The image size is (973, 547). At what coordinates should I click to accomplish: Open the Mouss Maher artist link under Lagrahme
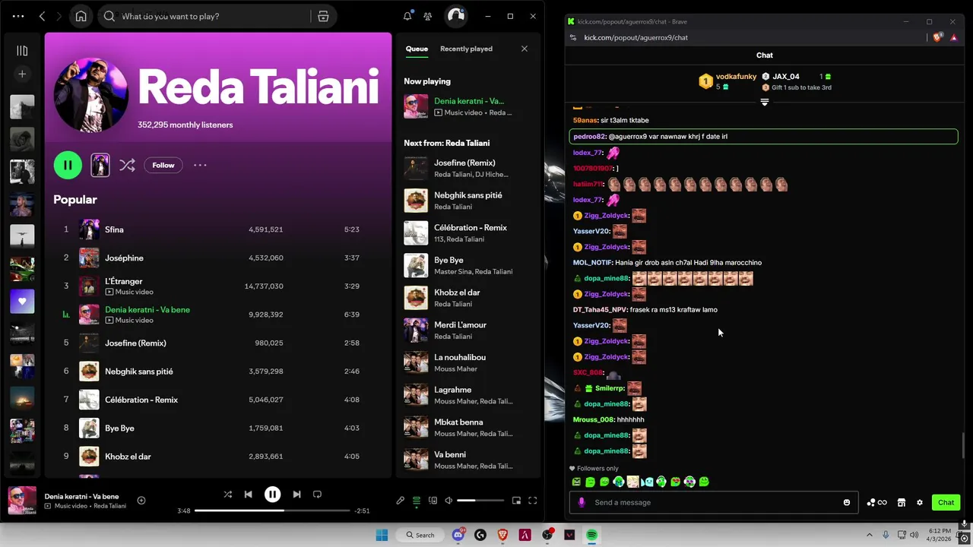(455, 401)
